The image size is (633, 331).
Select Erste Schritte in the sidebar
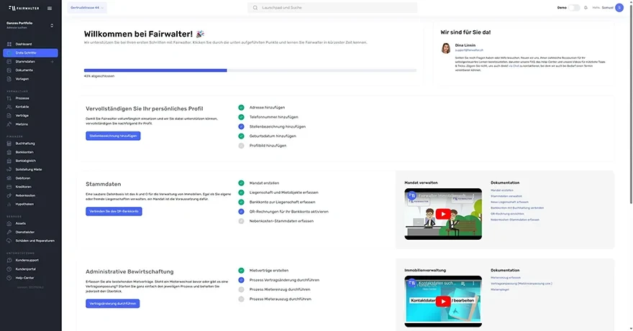click(30, 53)
